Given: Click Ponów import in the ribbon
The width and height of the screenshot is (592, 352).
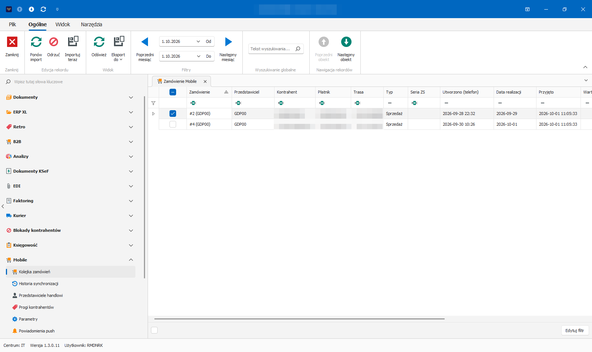Looking at the screenshot, I should coord(36,49).
